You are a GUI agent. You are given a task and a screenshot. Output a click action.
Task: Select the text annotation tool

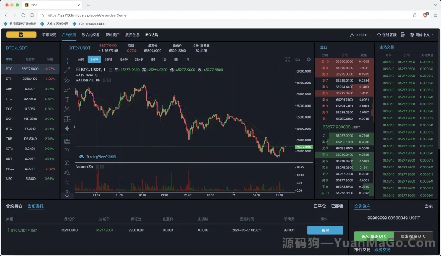[66, 99]
